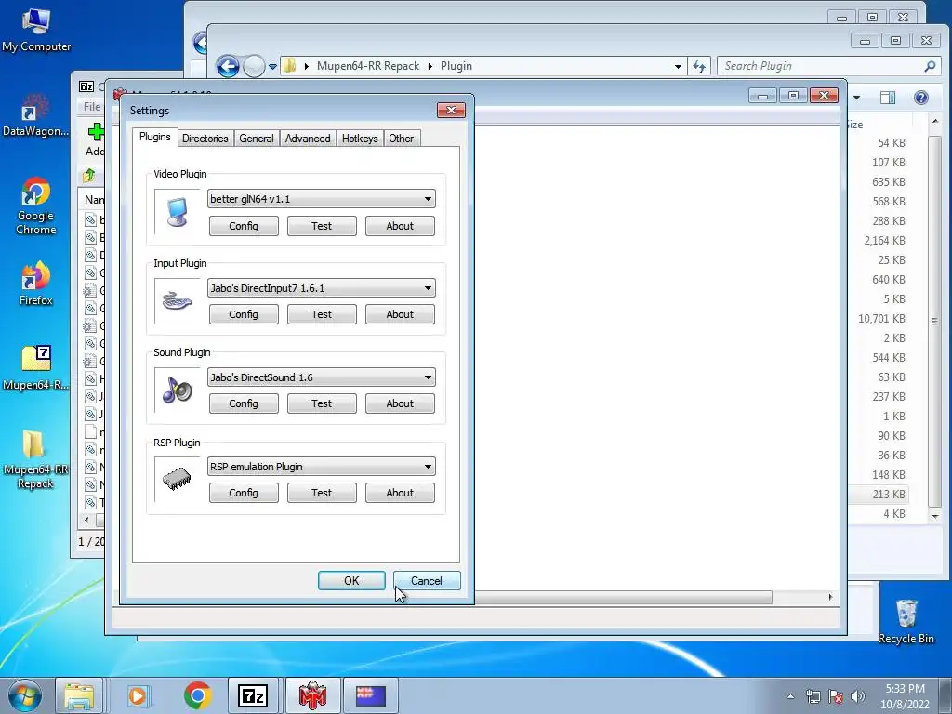
Task: Click Plugin in the Explorer address bar
Action: (456, 66)
